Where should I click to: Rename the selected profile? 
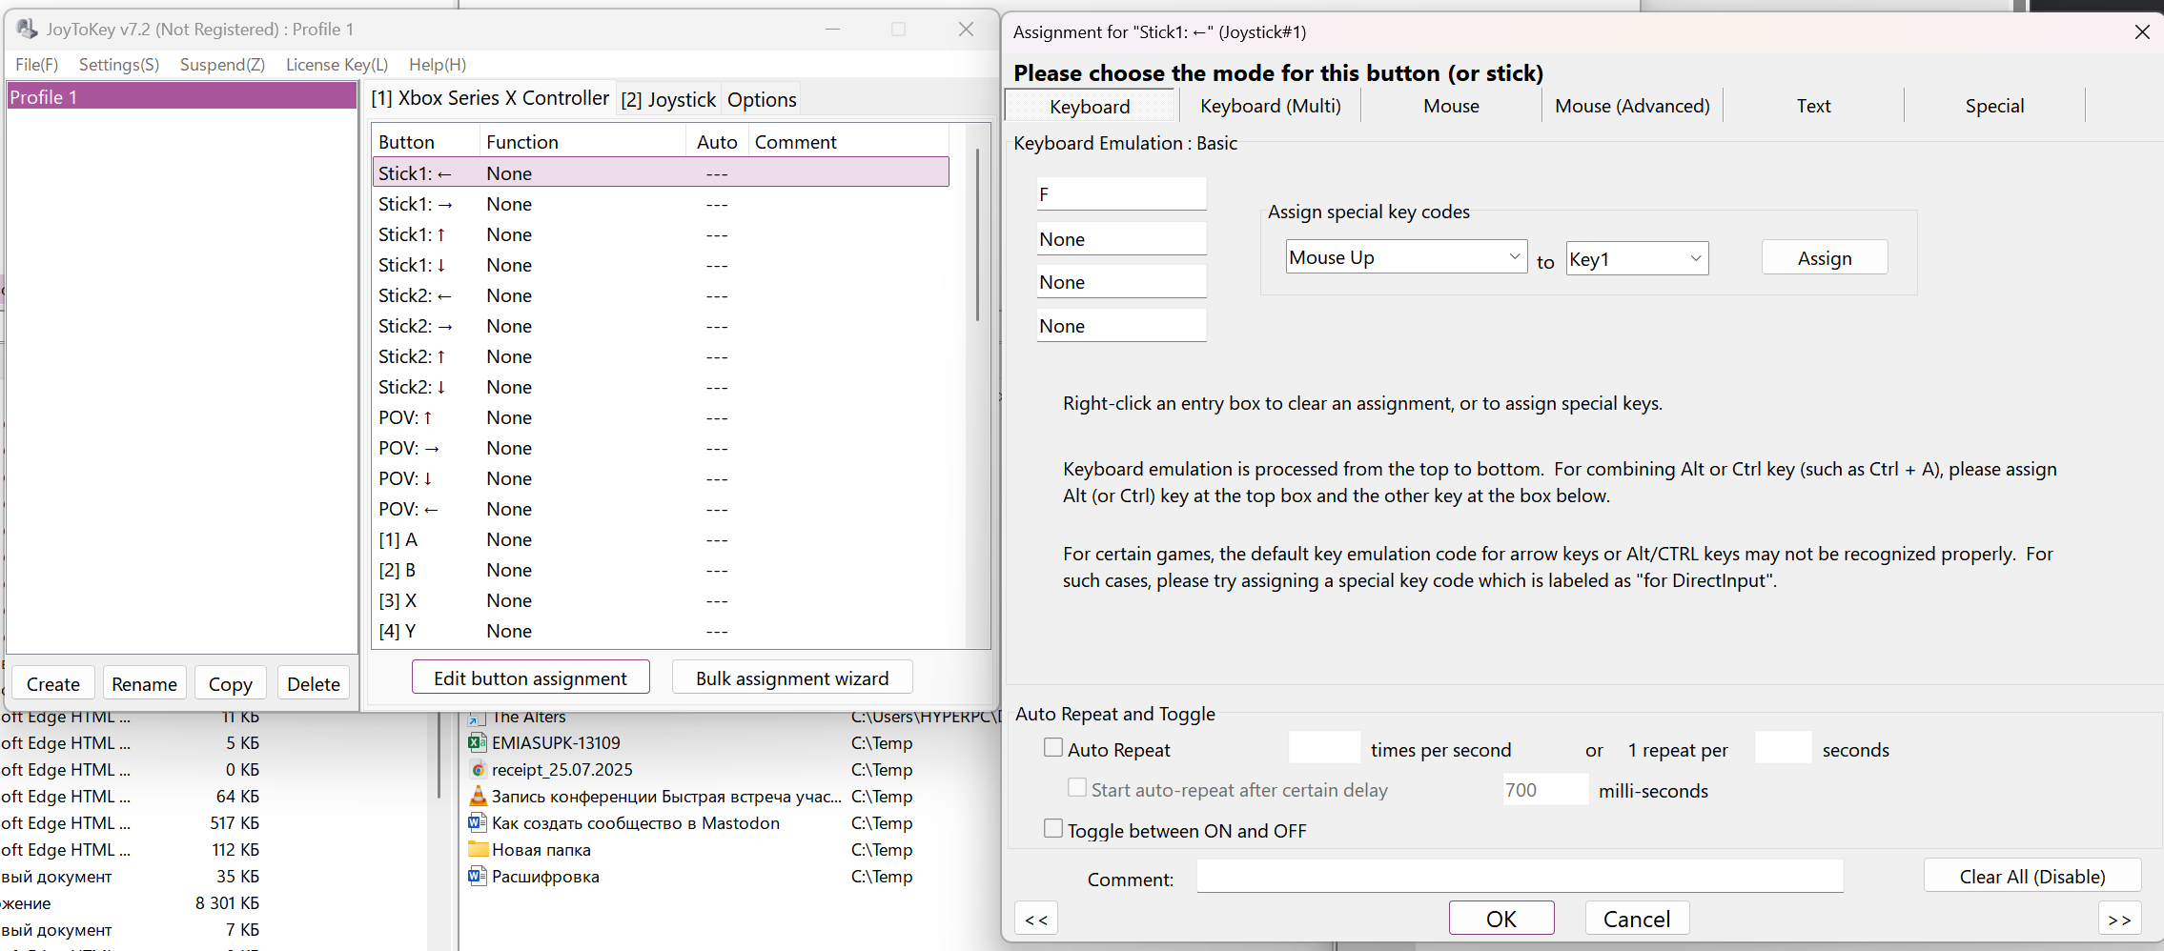[144, 683]
